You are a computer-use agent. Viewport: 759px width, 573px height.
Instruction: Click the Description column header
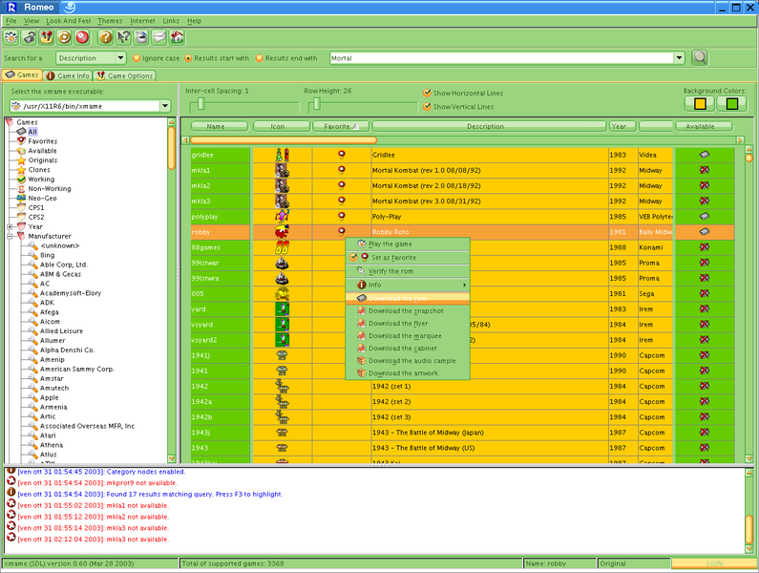pyautogui.click(x=489, y=126)
